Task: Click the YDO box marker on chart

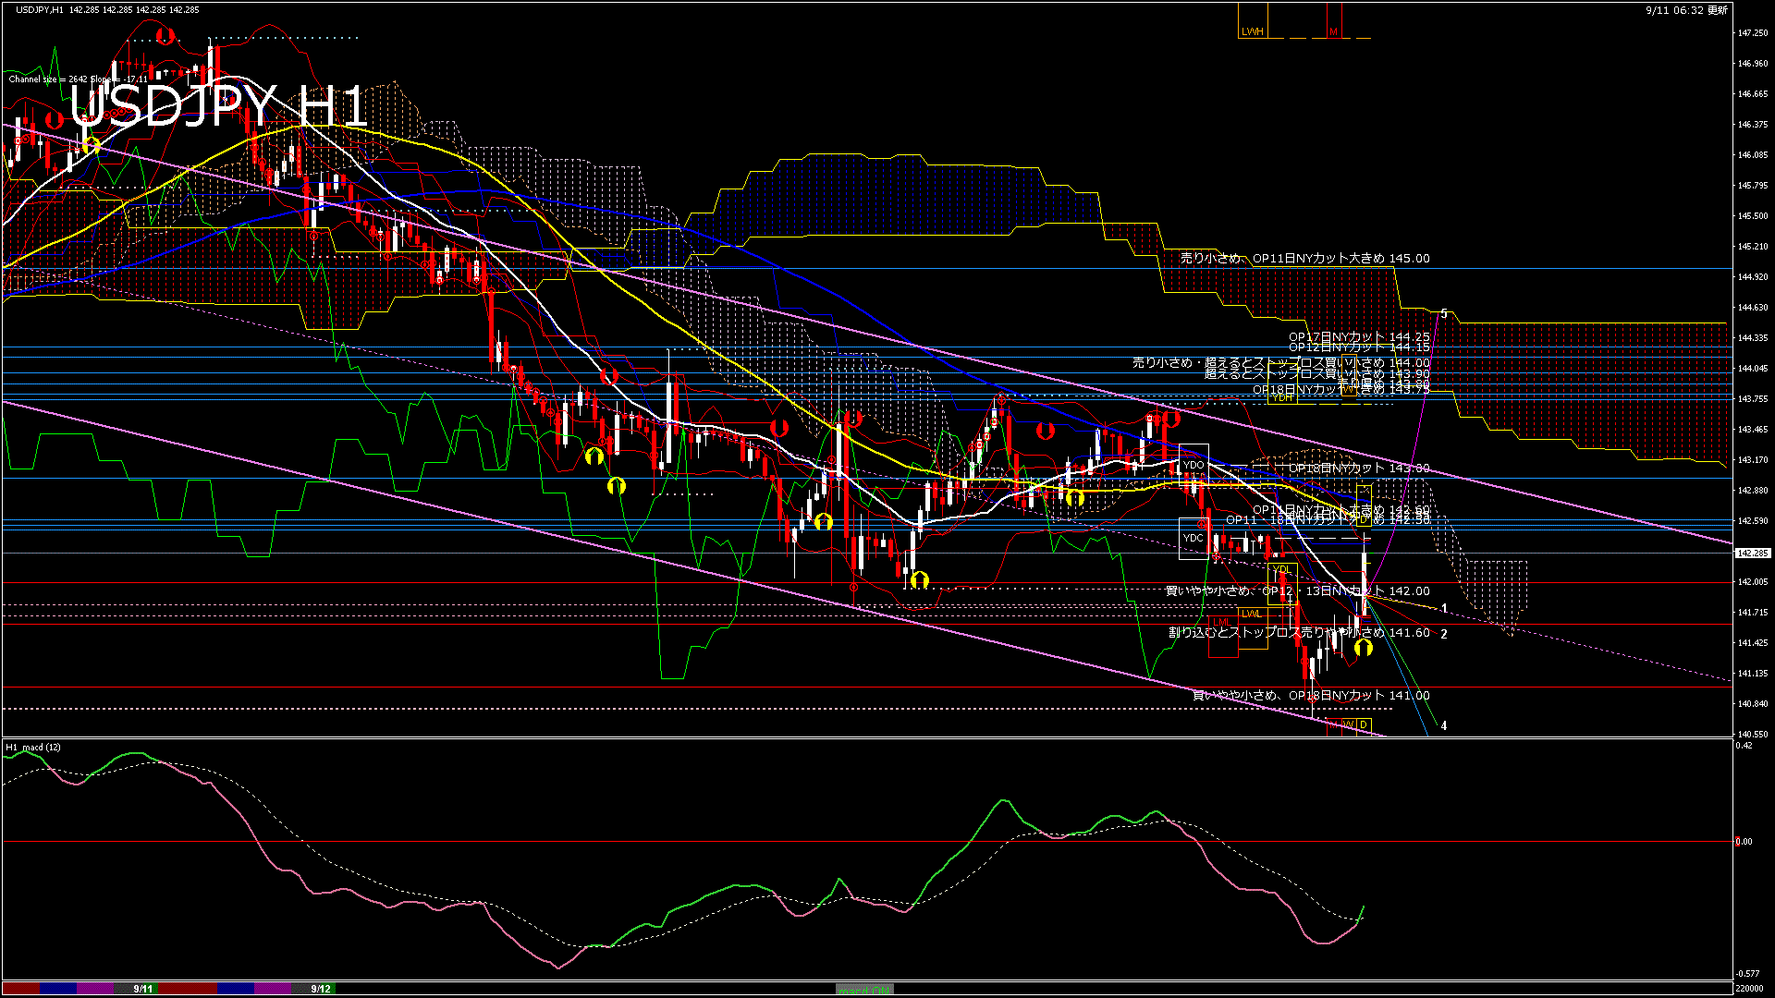Action: (1193, 465)
